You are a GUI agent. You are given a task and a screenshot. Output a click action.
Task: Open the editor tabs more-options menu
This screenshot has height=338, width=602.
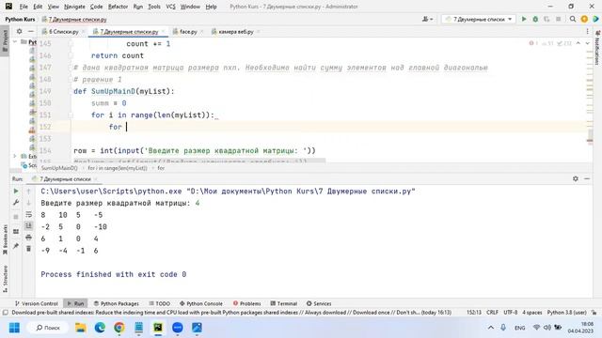pos(587,31)
